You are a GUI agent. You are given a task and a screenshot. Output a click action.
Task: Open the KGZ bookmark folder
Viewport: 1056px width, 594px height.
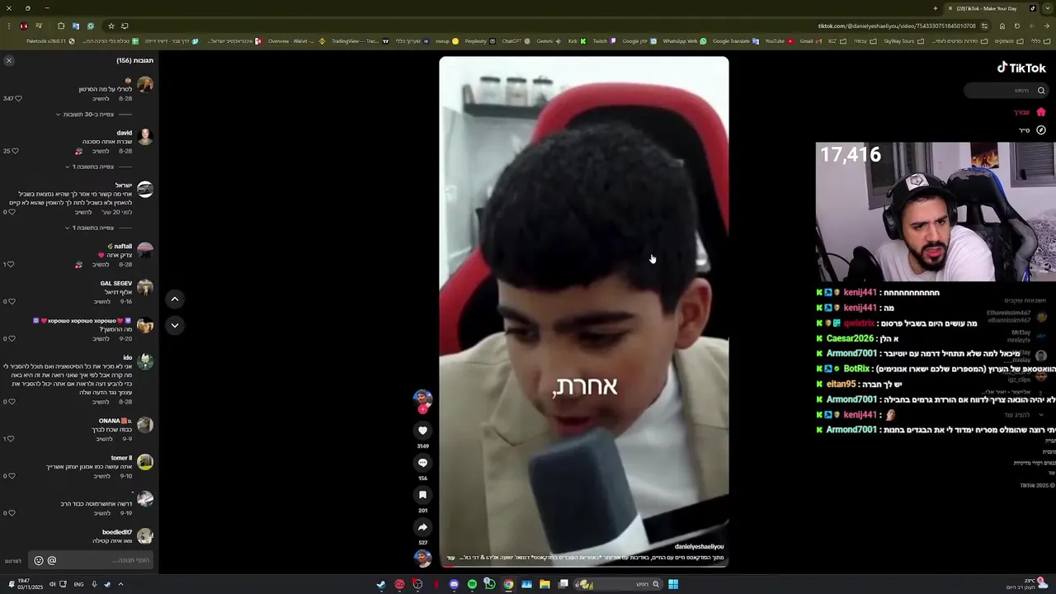(x=837, y=40)
